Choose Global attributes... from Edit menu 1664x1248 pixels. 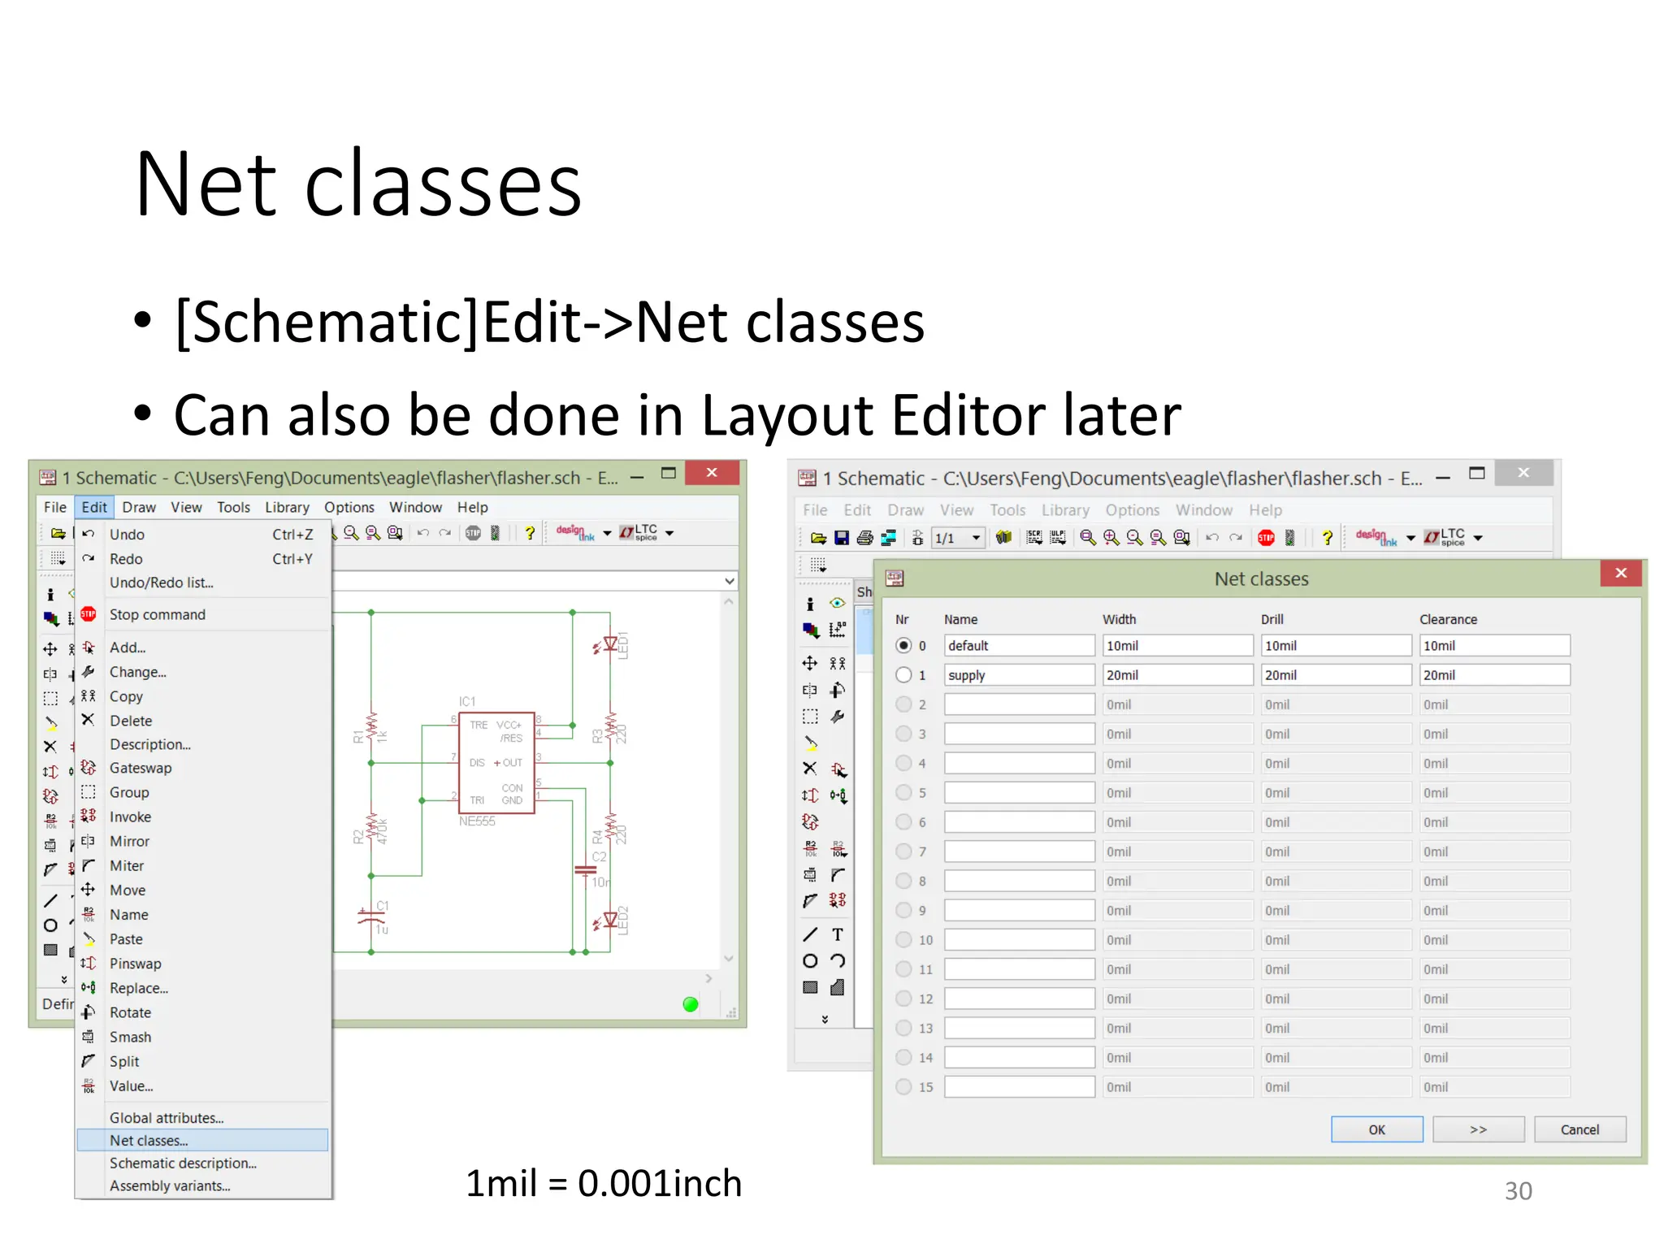coord(202,1117)
